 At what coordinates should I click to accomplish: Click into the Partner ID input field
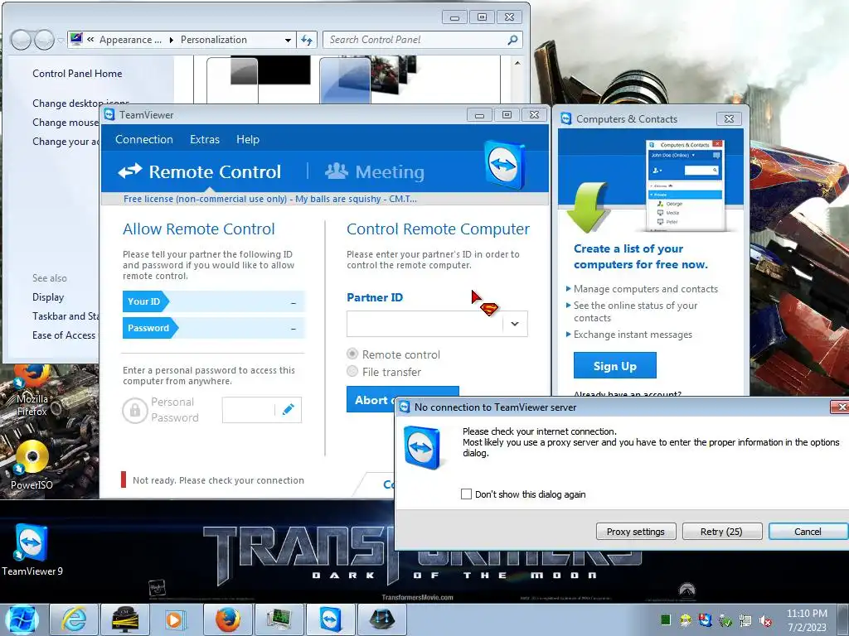[424, 324]
